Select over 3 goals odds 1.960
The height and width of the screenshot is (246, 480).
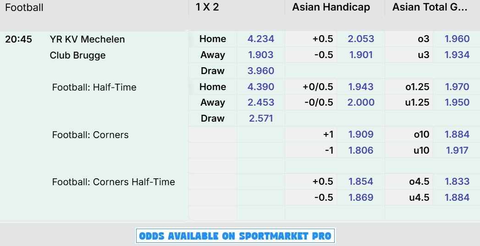[x=457, y=39]
